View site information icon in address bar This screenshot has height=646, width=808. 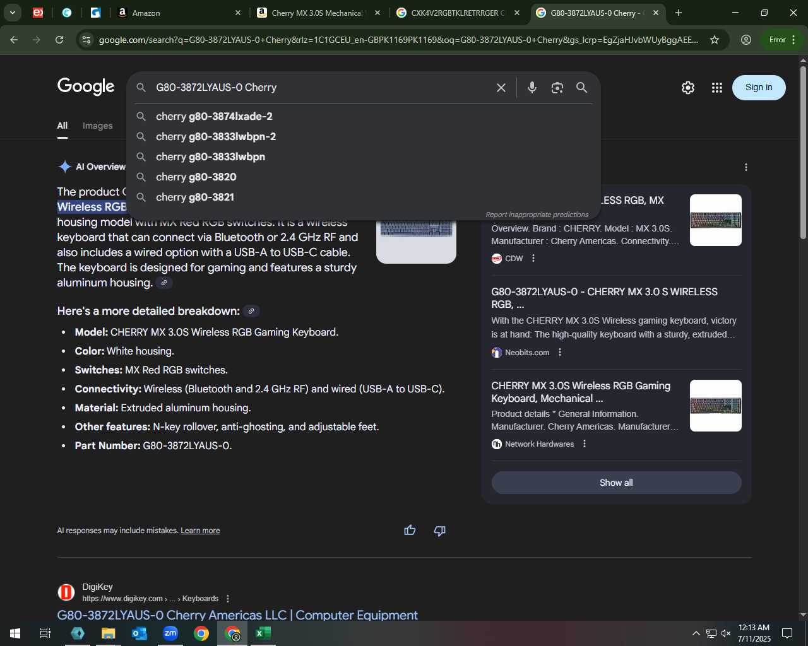(x=86, y=40)
